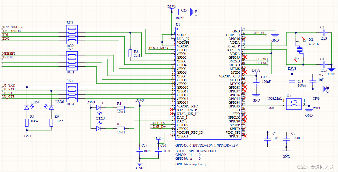Screen dimensions: 338x172
Task: Click the CHP_EN net label
Action: (x=259, y=33)
